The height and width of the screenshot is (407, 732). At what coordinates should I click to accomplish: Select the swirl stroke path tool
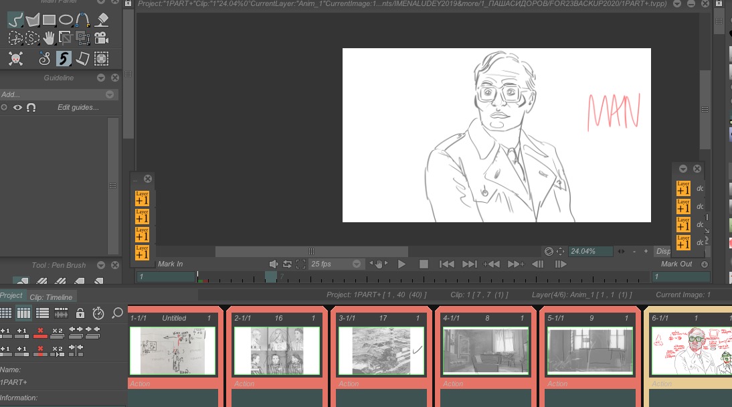click(x=44, y=59)
